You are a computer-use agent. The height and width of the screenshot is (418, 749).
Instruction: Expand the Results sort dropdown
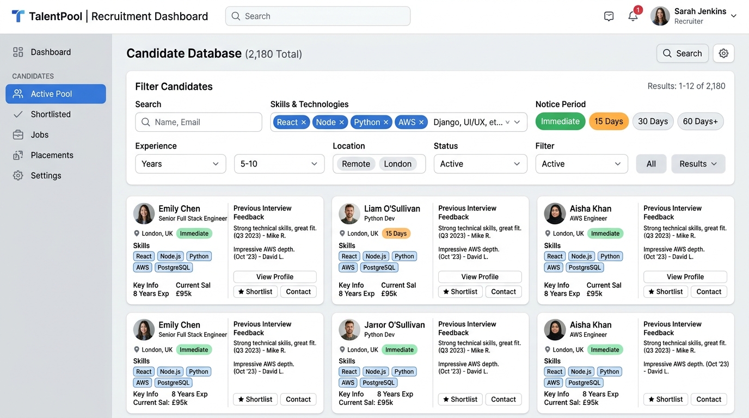tap(698, 164)
